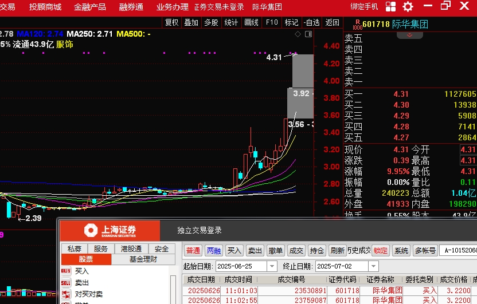Select 卖出 in the left tree
477x304 pixels.
click(82, 283)
